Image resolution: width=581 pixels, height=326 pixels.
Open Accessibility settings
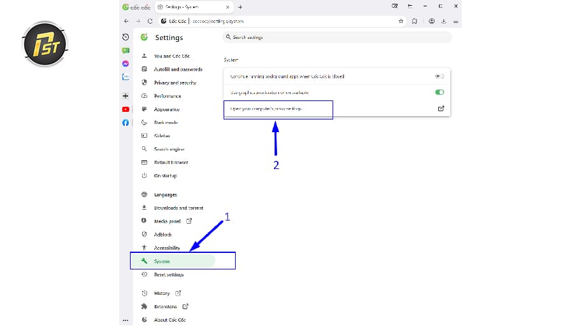pyautogui.click(x=167, y=248)
